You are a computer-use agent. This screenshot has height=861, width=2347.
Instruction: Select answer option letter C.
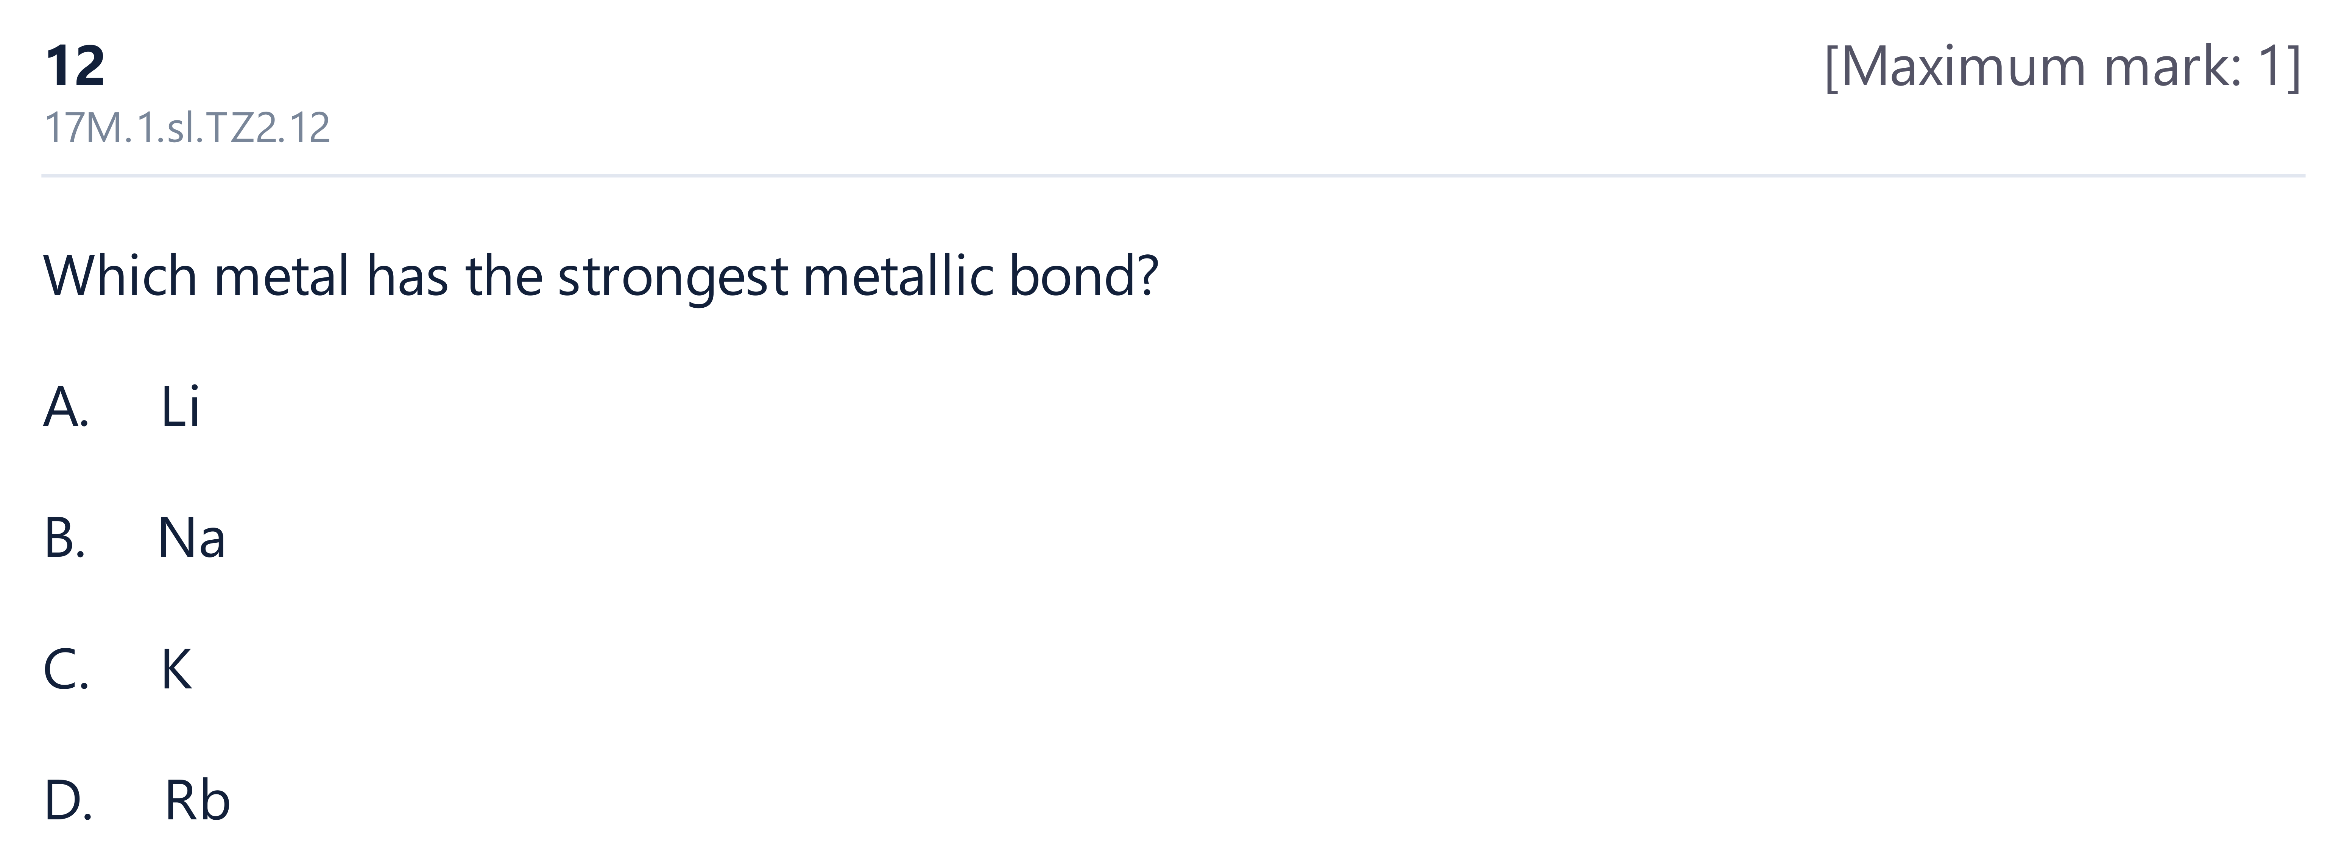(x=65, y=669)
